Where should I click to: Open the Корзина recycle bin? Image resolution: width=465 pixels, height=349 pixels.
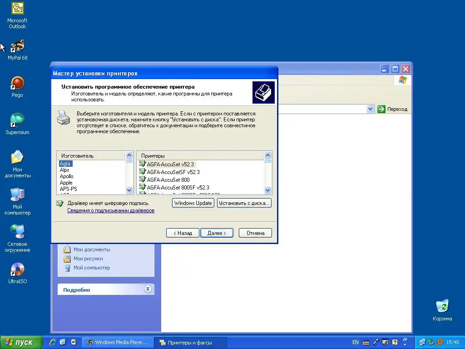(442, 310)
